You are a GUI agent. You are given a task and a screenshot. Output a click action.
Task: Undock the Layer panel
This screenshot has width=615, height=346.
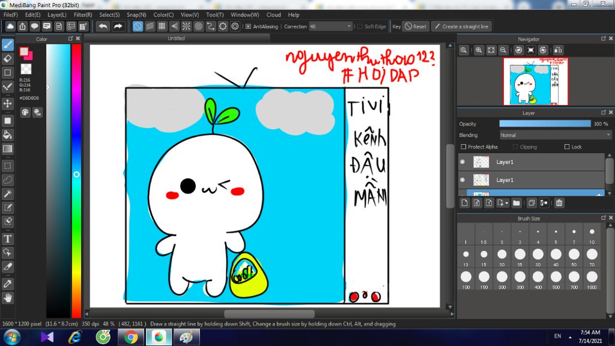(x=604, y=112)
